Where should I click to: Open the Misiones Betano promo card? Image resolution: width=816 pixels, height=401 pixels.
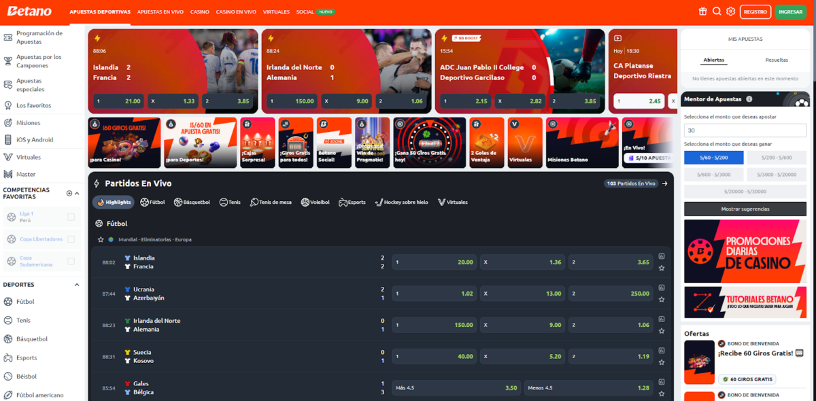click(x=581, y=143)
